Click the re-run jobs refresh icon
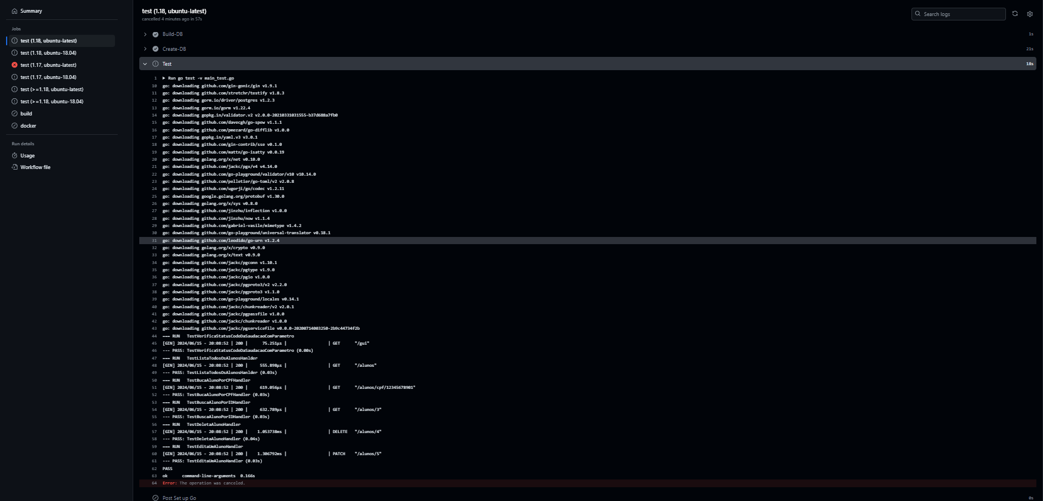 pyautogui.click(x=1015, y=14)
